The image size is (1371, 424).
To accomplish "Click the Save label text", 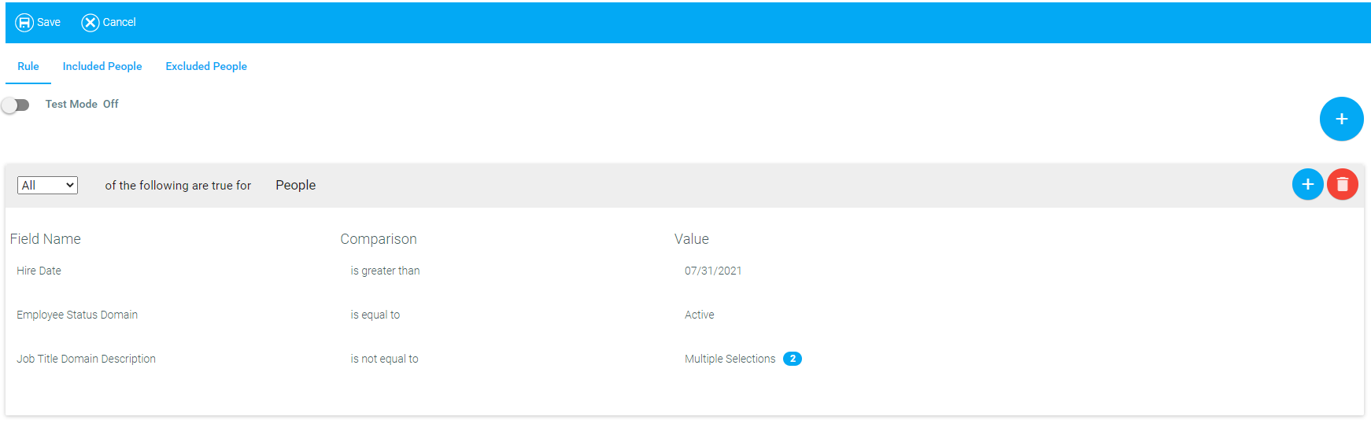I will point(49,22).
